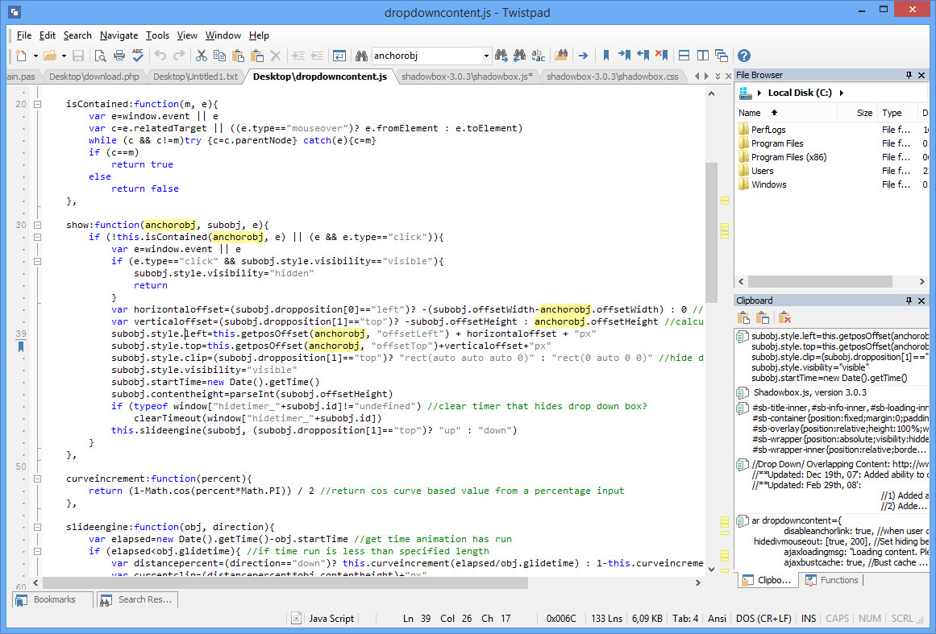Click the INS indicator in status bar
The height and width of the screenshot is (634, 936).
tap(809, 619)
